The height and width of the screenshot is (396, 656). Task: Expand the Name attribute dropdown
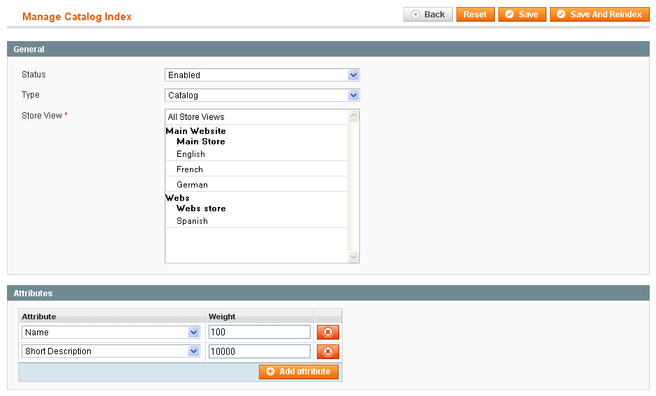pyautogui.click(x=111, y=333)
